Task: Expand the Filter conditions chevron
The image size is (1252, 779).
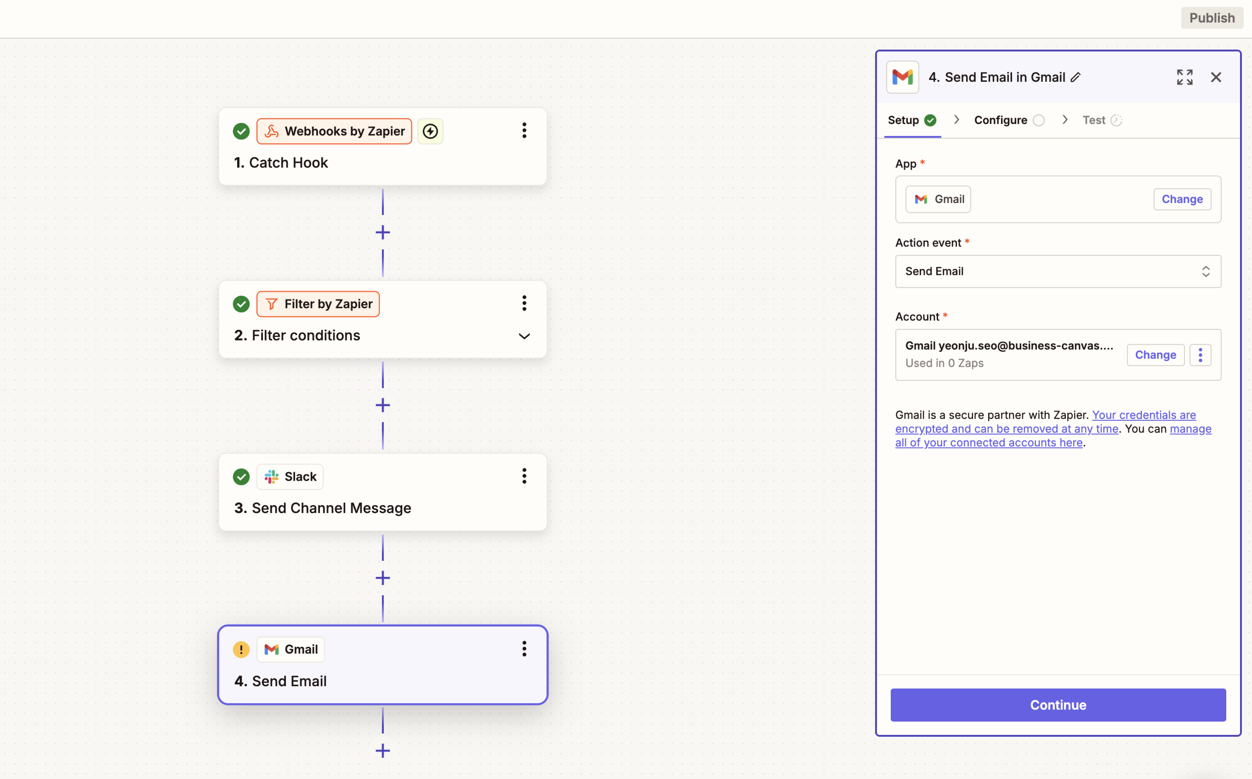Action: pyautogui.click(x=524, y=337)
